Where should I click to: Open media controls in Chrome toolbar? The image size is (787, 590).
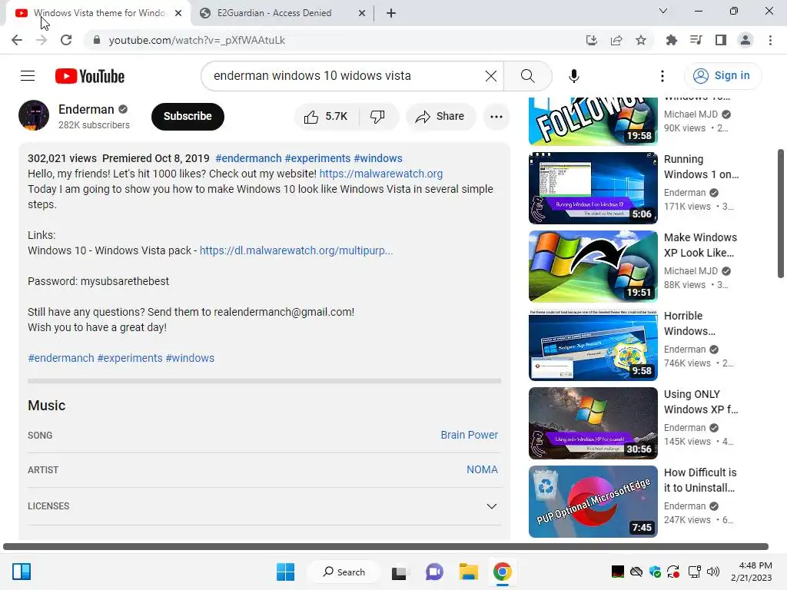tap(696, 40)
